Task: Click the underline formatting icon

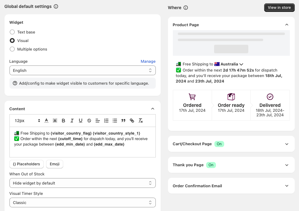Action: [x=81, y=121]
